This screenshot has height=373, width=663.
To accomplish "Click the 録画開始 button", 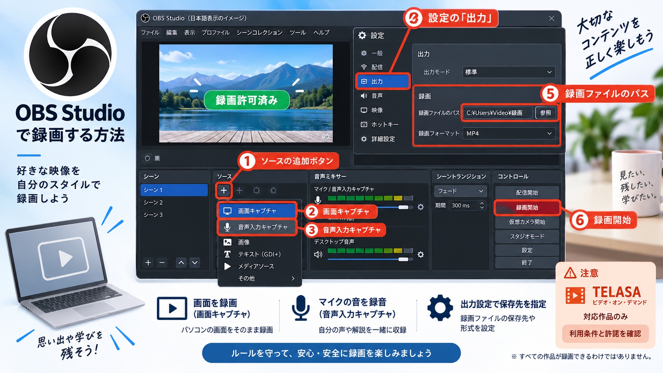I will coord(527,208).
